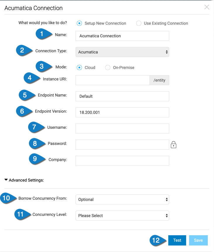Image resolution: width=214 pixels, height=252 pixels.
Task: Click the Acumatica Connection dialog title
Action: click(33, 8)
